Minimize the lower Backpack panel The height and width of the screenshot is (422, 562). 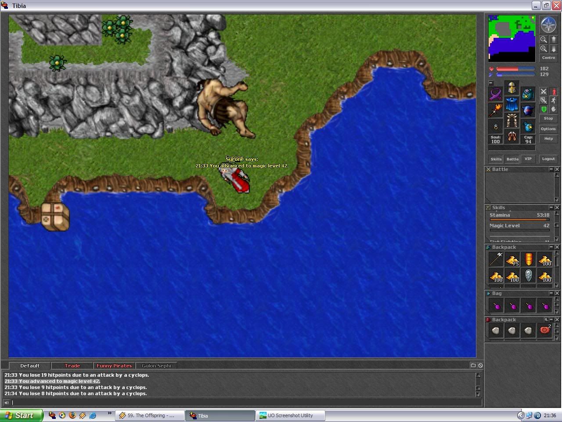point(551,320)
